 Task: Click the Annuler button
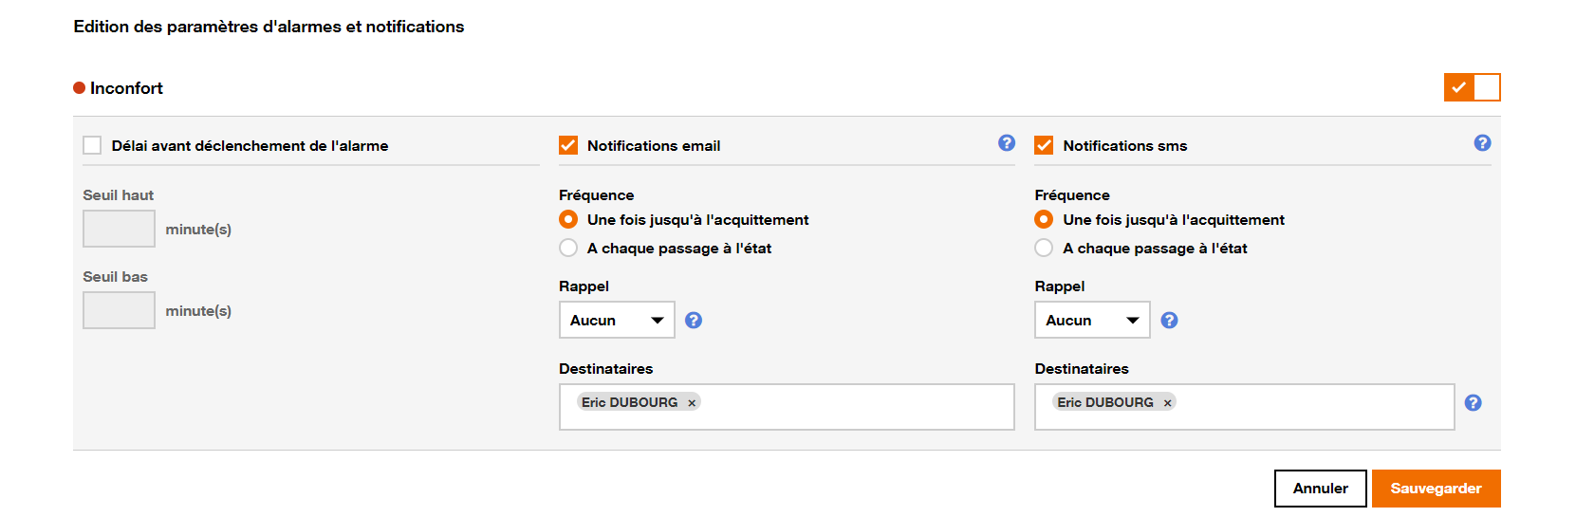coord(1320,489)
